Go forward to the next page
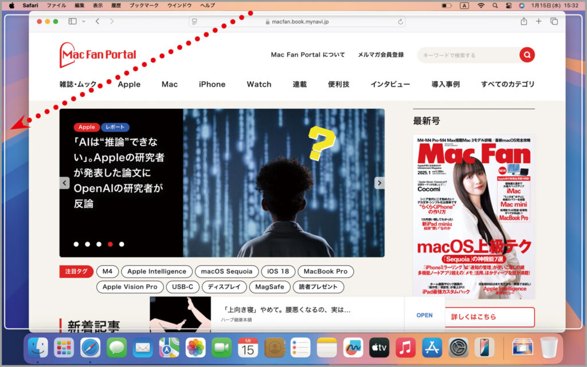 pos(112,21)
